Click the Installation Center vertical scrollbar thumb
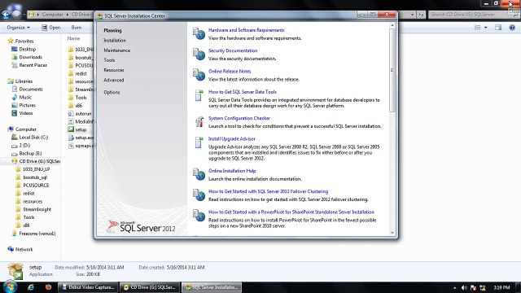The image size is (521, 293). point(392,71)
